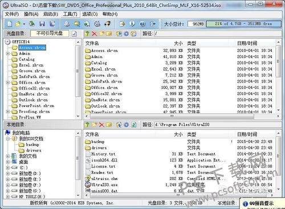Click the QQ拼音提示 notification popup

pyautogui.click(x=262, y=203)
